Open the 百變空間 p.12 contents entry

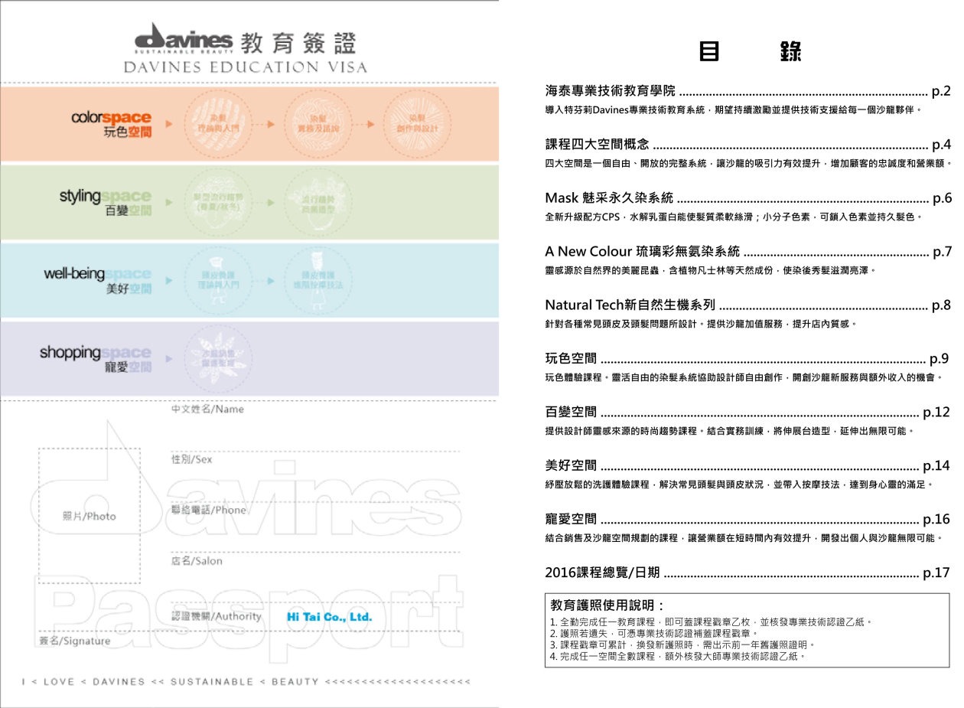747,413
